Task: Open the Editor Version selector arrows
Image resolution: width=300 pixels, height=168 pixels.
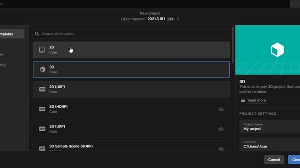Action: click(x=178, y=19)
